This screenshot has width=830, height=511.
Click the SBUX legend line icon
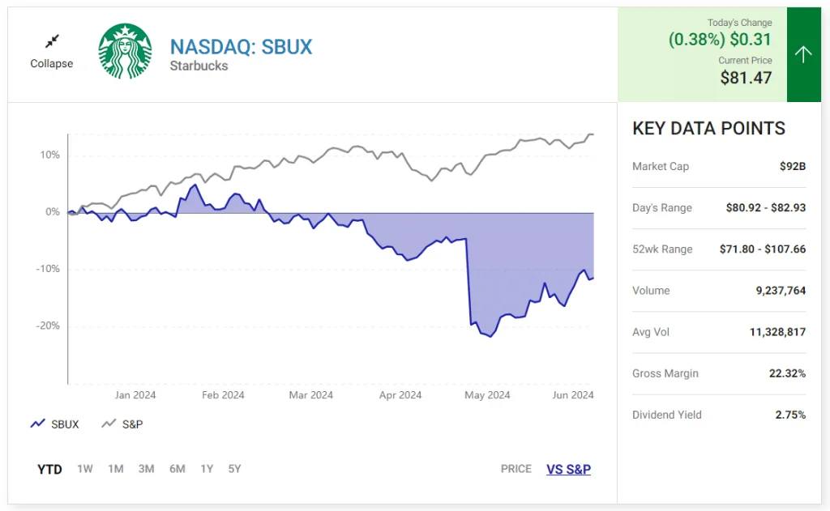coord(37,424)
